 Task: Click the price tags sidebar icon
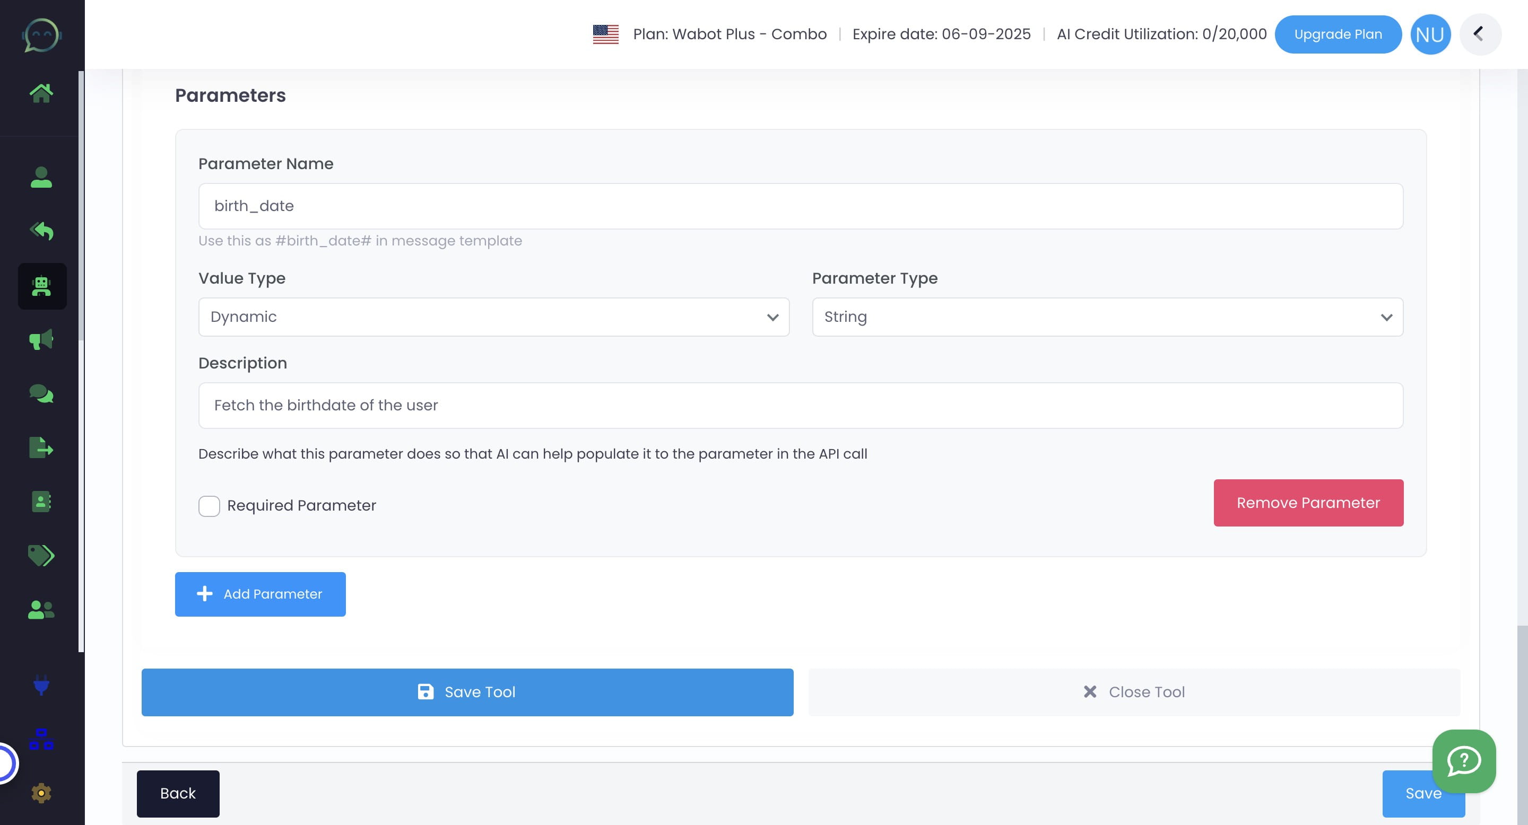41,555
